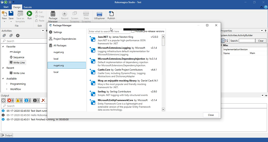Screen dimensions: 268x142
Task: Collapse the Recent group in Activities
Action: tap(3, 68)
